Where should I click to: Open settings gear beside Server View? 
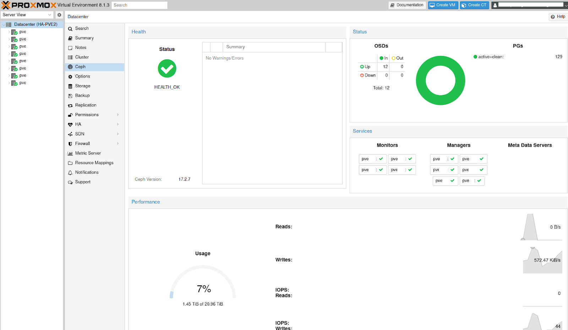click(59, 15)
